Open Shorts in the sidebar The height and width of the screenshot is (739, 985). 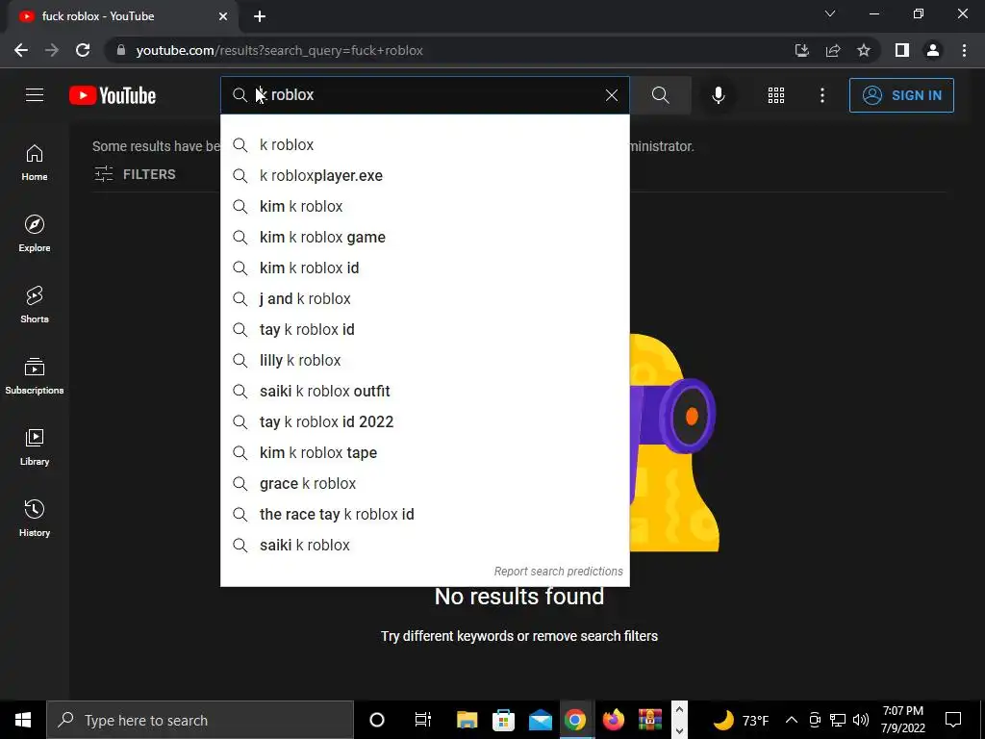(35, 305)
